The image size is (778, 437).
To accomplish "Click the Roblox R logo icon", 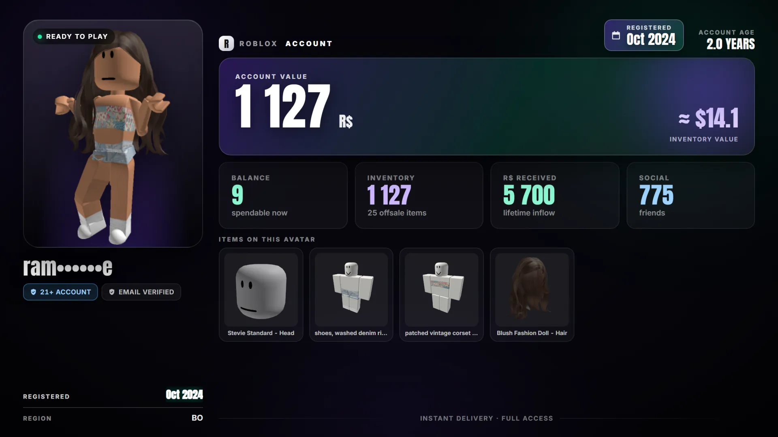I will pyautogui.click(x=227, y=43).
